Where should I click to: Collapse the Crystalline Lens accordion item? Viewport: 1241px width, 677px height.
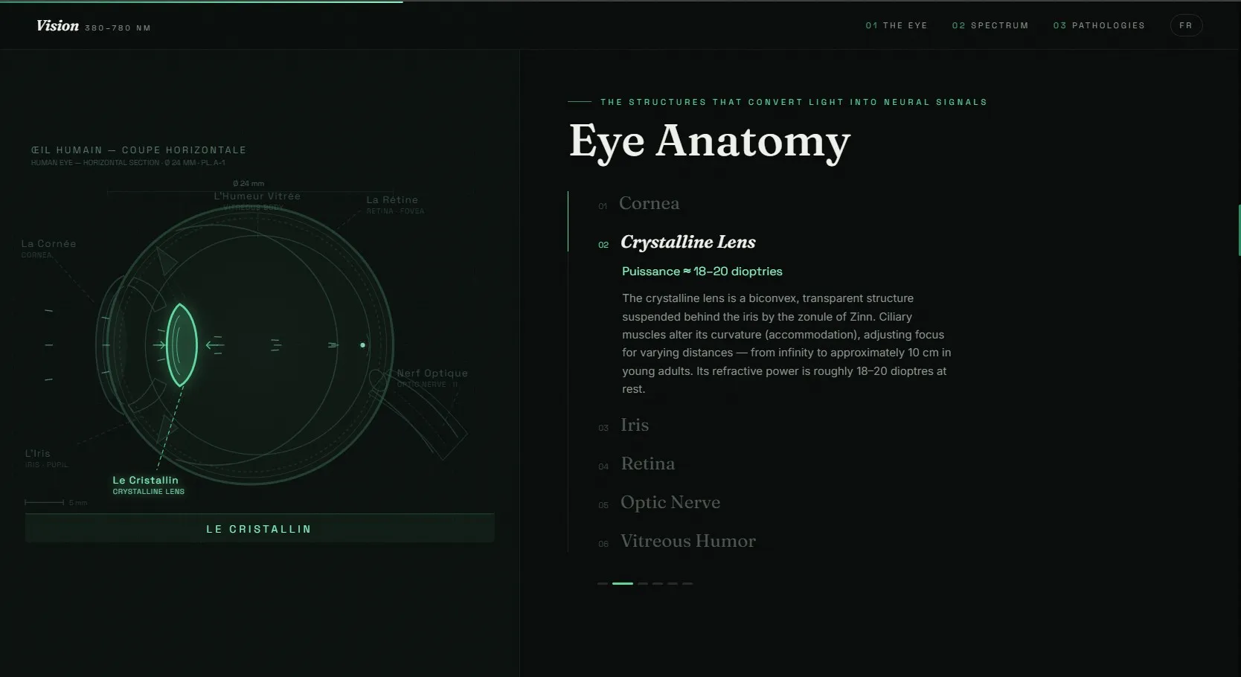point(688,243)
